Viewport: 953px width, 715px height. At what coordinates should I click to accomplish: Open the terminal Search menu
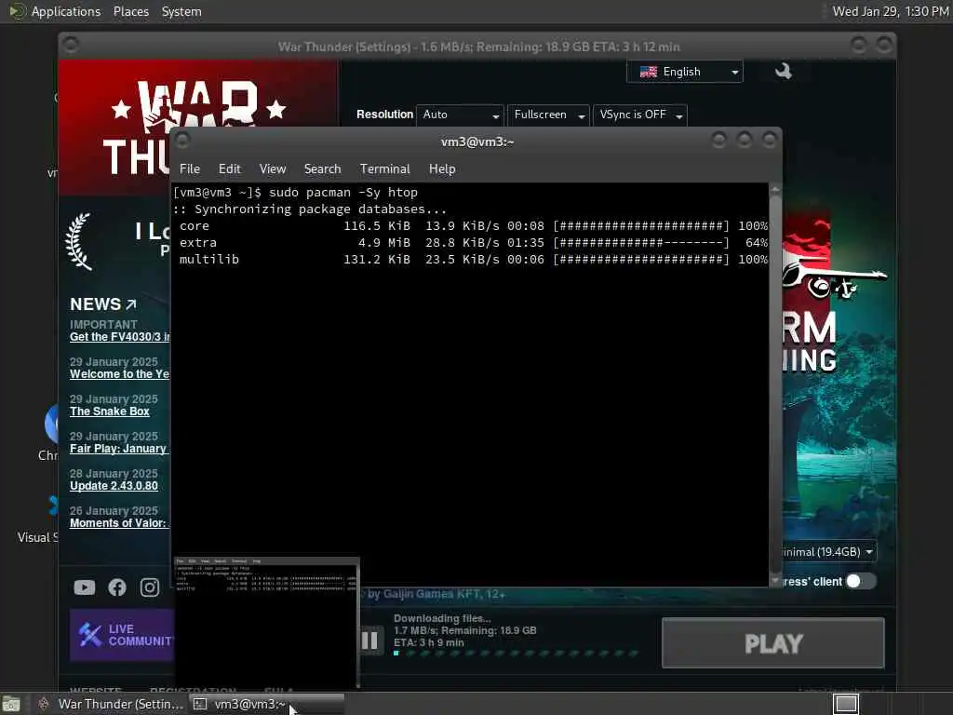322,169
